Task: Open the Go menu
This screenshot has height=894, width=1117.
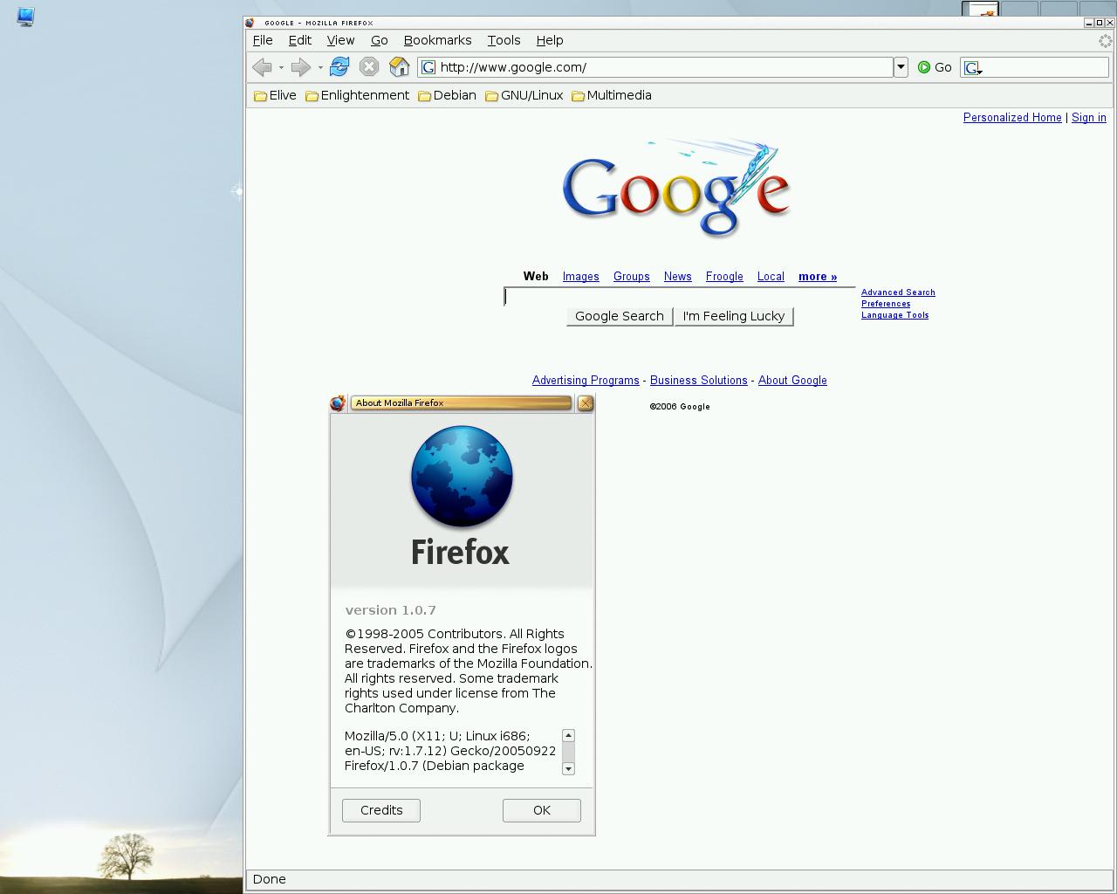Action: pyautogui.click(x=379, y=40)
